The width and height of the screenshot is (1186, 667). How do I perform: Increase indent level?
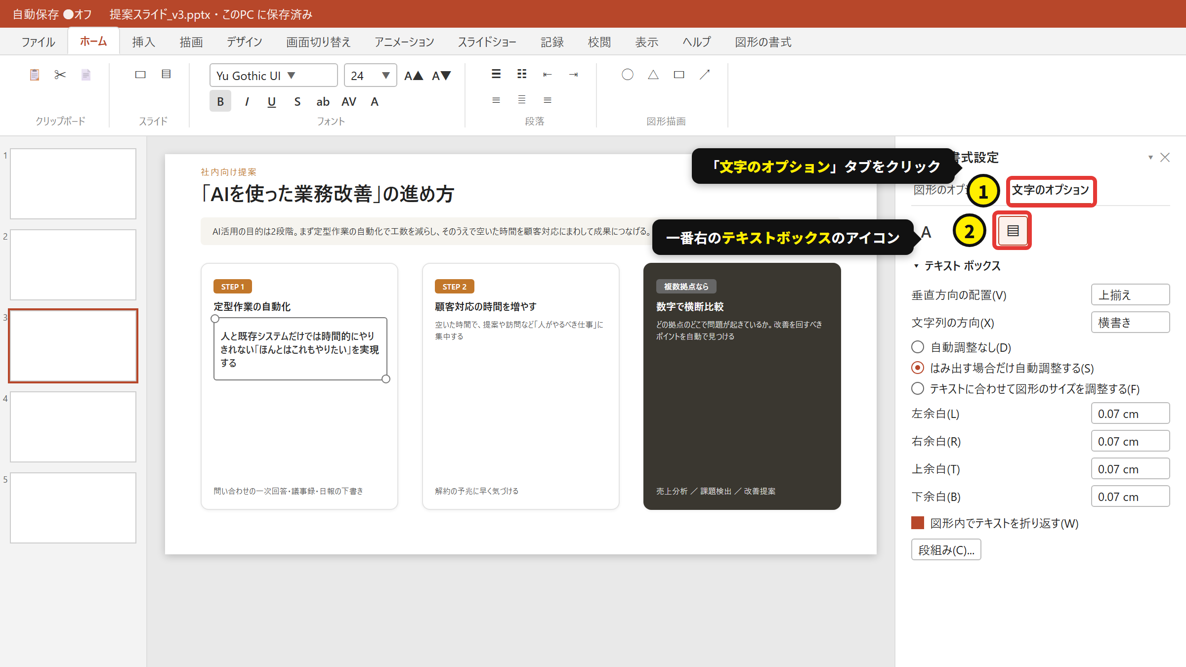[x=573, y=74]
